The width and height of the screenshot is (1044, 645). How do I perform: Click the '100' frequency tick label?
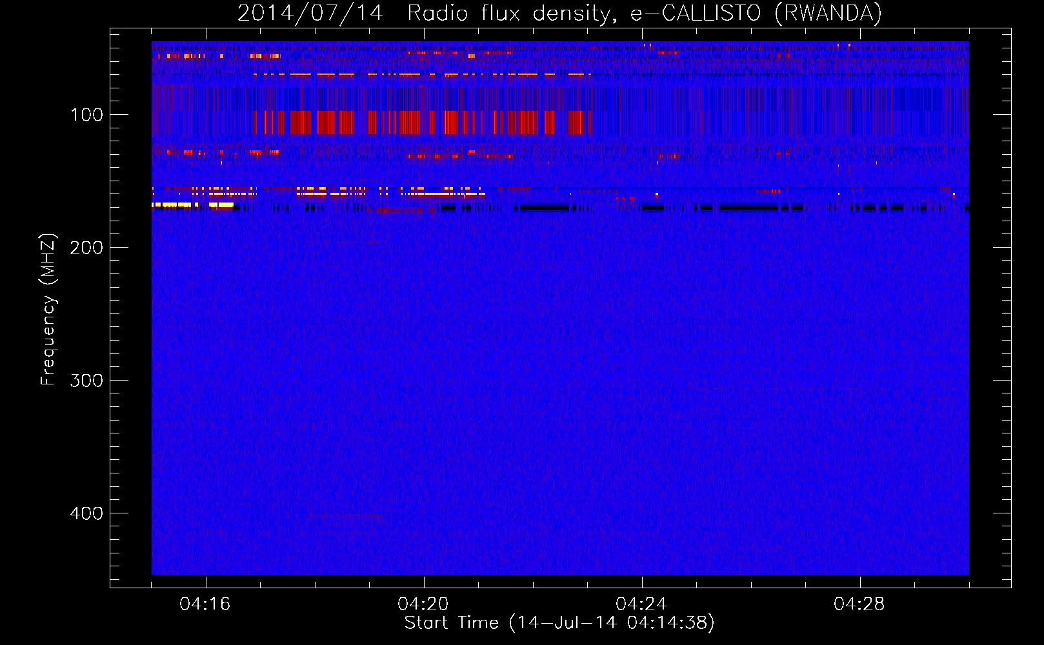point(87,115)
